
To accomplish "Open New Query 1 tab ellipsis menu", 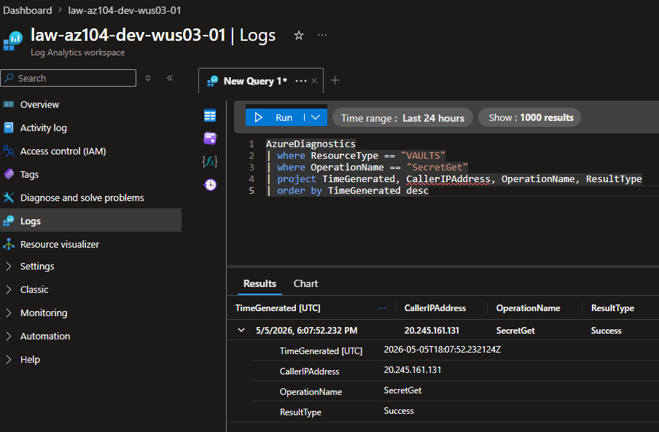I will [x=301, y=81].
